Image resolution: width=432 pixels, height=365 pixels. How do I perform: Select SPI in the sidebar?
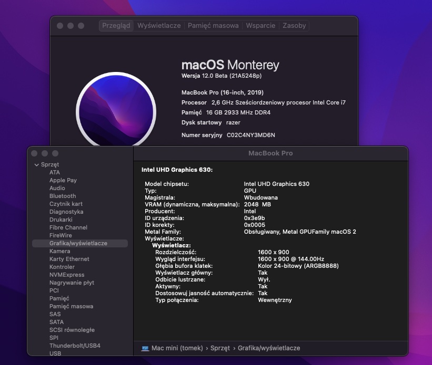click(x=54, y=338)
